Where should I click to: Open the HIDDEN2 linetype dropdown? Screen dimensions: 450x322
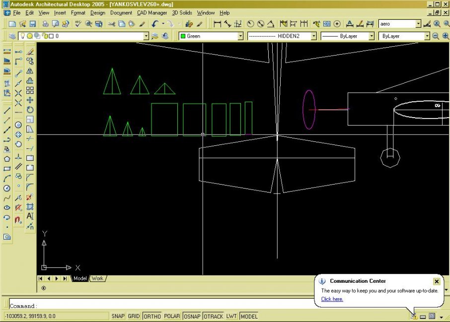(314, 36)
